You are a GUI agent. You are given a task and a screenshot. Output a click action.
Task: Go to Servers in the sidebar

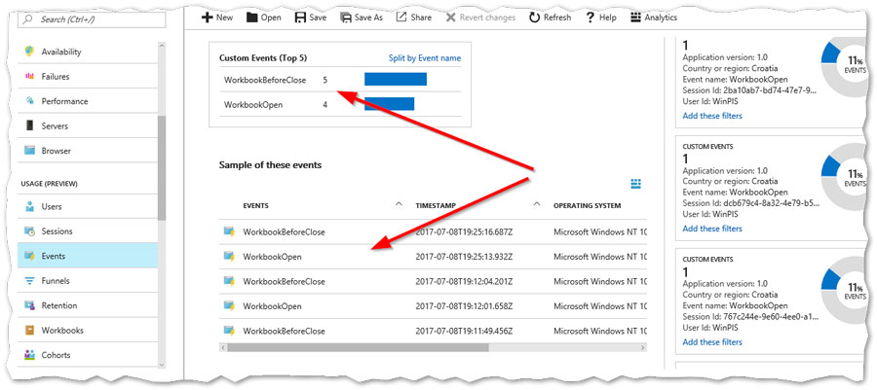pyautogui.click(x=88, y=126)
